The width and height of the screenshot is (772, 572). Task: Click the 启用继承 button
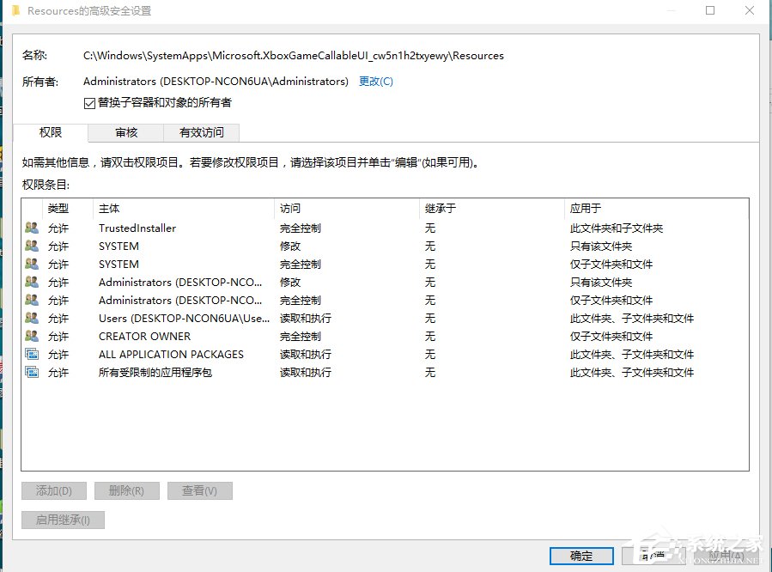tap(62, 519)
